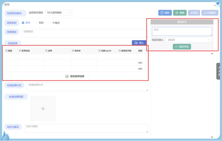This screenshot has width=222, height=141.
Task: Select the 阴性 result type radio button
Action: 23,23
